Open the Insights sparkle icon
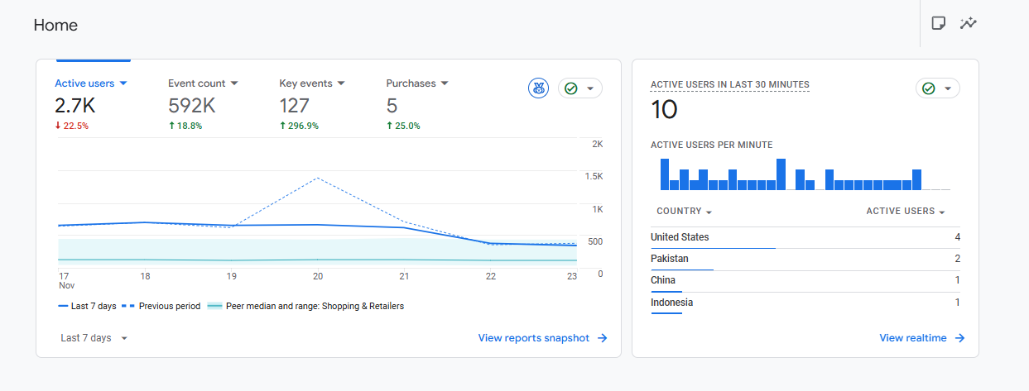The image size is (1029, 391). pyautogui.click(x=968, y=23)
